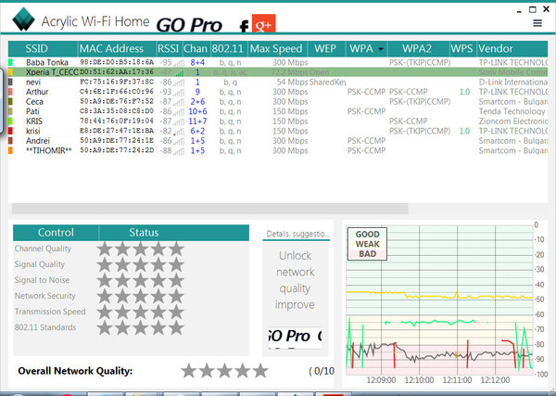Click the WPS column header
Image resolution: width=556 pixels, height=396 pixels.
(x=462, y=48)
